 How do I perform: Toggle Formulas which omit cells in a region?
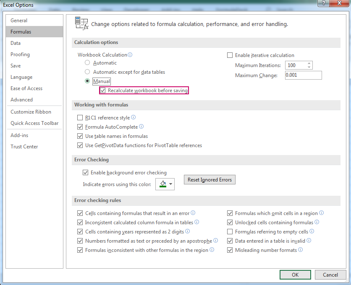(230, 213)
